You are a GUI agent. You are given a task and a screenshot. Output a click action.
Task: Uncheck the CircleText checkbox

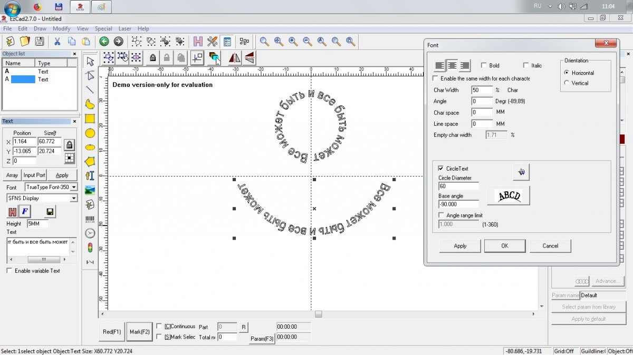(441, 169)
